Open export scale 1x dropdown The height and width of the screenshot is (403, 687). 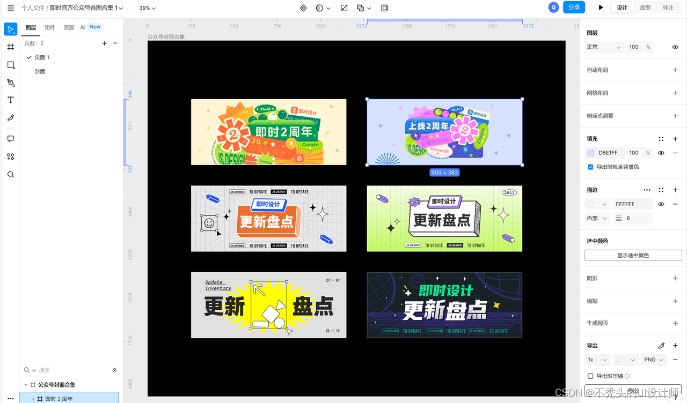(597, 360)
